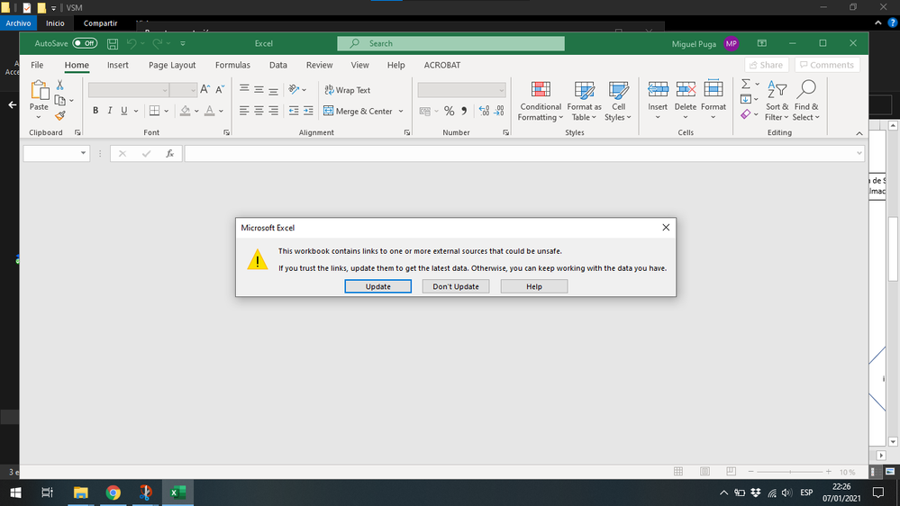Click the Decrease Decimal icon

click(499, 111)
